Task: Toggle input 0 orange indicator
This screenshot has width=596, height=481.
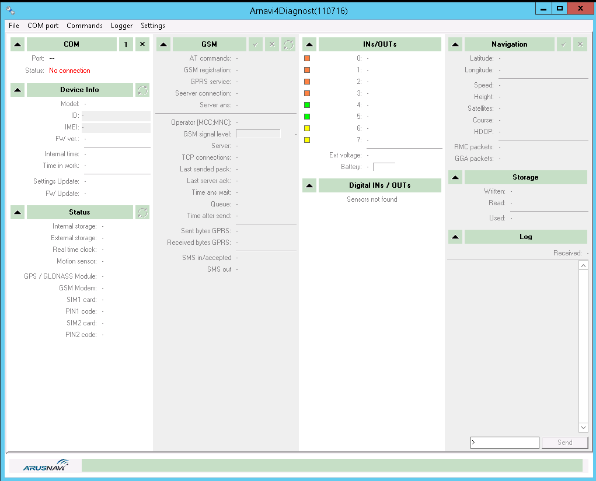Action: pyautogui.click(x=307, y=58)
